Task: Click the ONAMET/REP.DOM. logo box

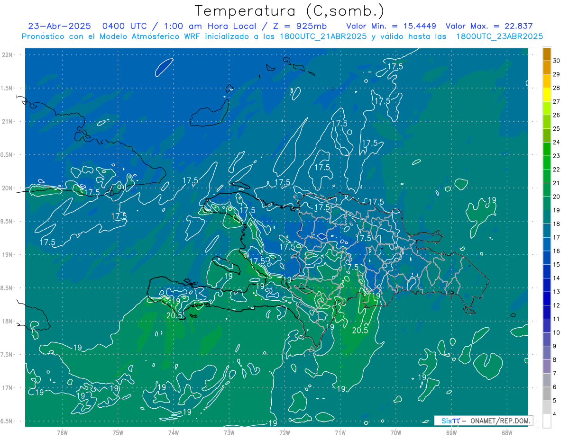Action: coord(483,421)
